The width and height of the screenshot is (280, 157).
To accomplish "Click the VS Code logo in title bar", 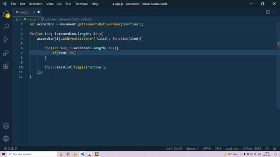I will 4,4.
